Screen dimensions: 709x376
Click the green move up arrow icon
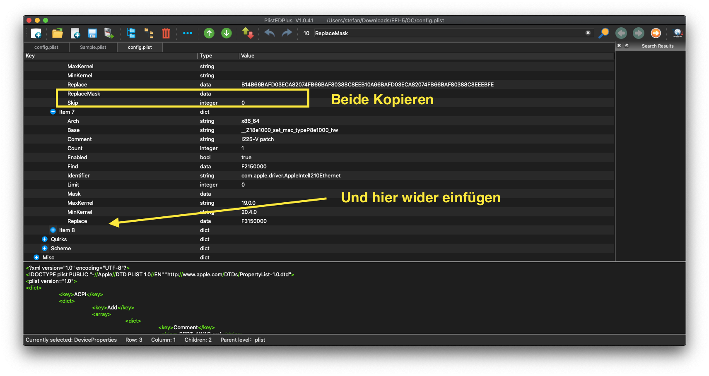[209, 33]
